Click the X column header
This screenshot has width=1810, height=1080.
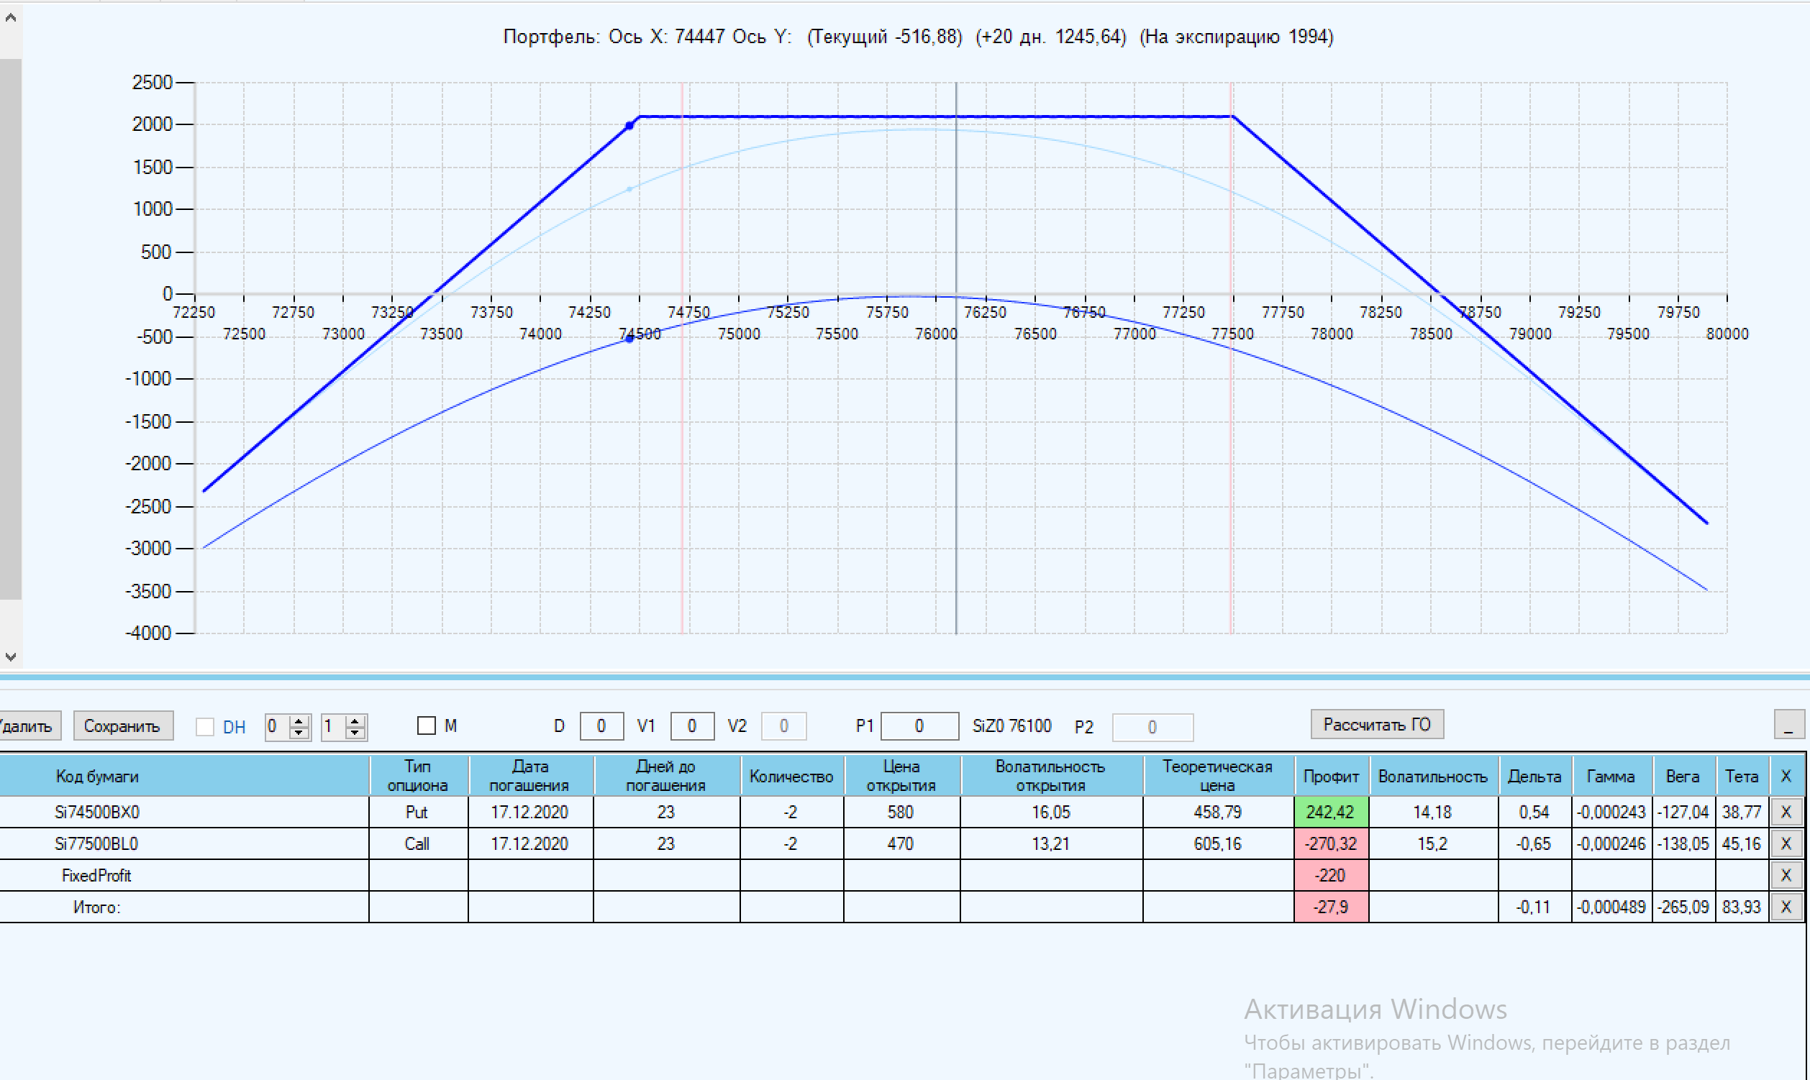point(1786,776)
